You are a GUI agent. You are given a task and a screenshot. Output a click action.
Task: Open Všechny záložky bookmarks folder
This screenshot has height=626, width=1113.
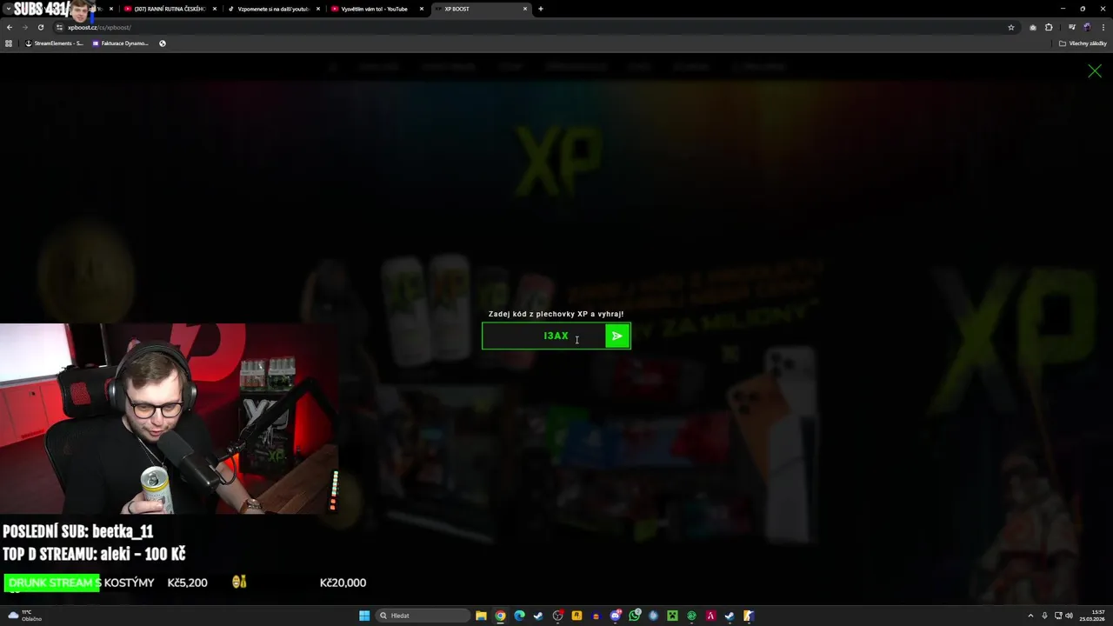tap(1083, 43)
